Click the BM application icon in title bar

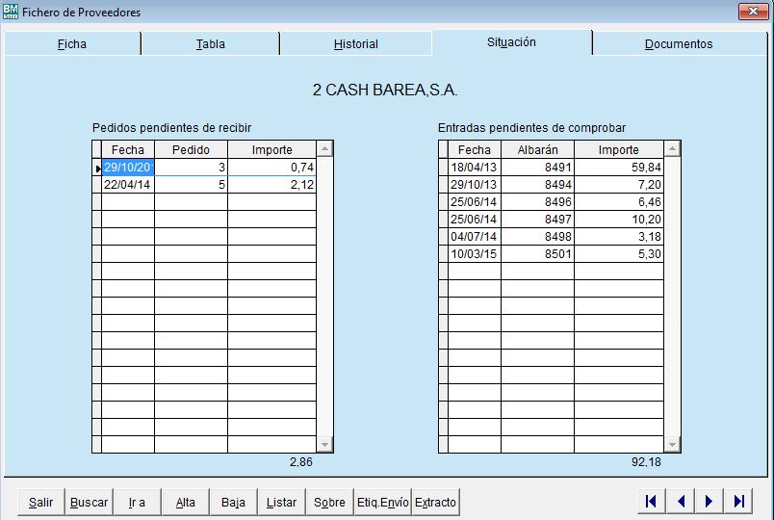11,12
